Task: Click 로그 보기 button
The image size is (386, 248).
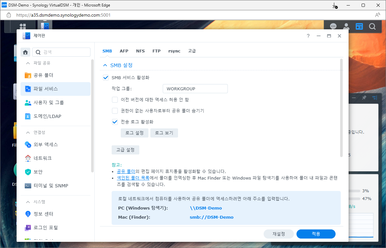Action: (x=164, y=133)
